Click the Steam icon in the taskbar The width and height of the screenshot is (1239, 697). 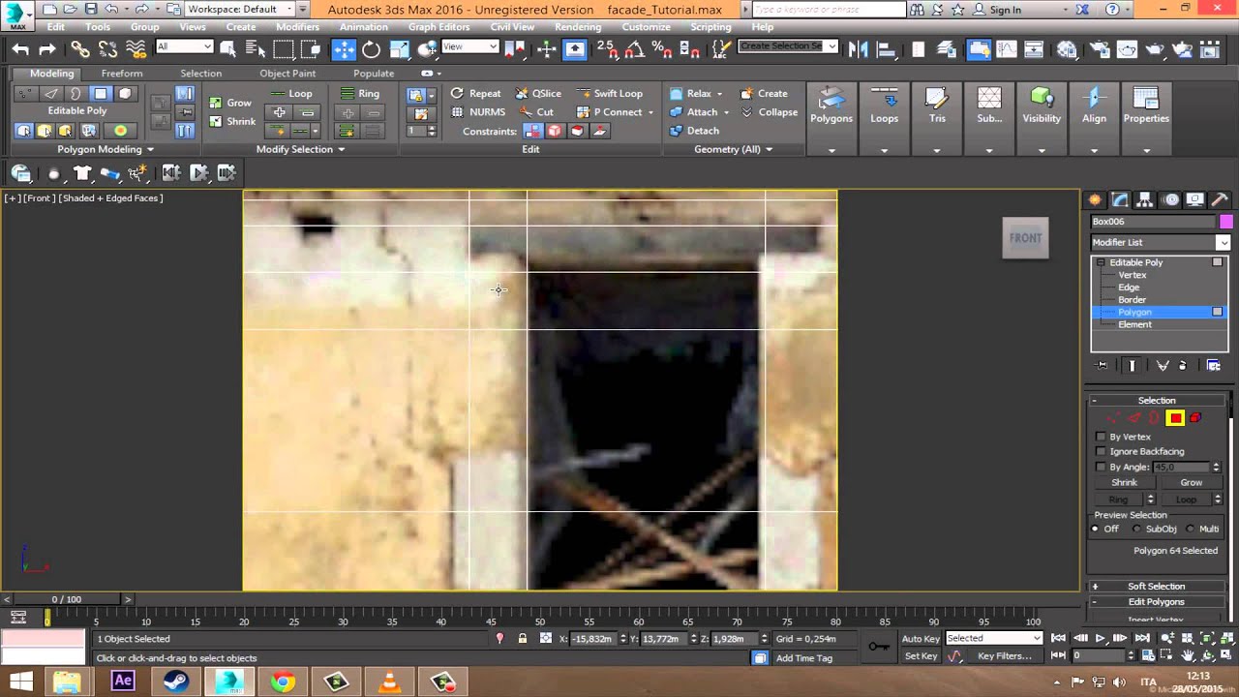pyautogui.click(x=176, y=682)
